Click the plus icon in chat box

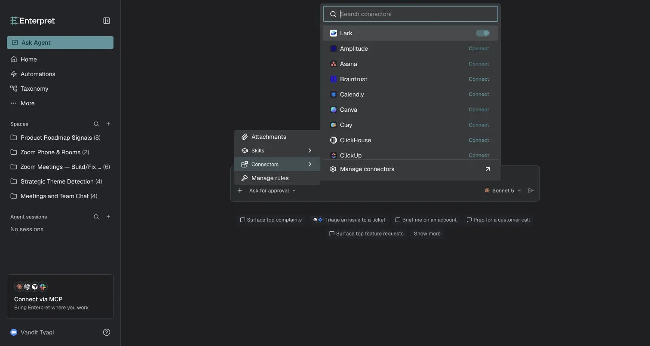pos(240,190)
